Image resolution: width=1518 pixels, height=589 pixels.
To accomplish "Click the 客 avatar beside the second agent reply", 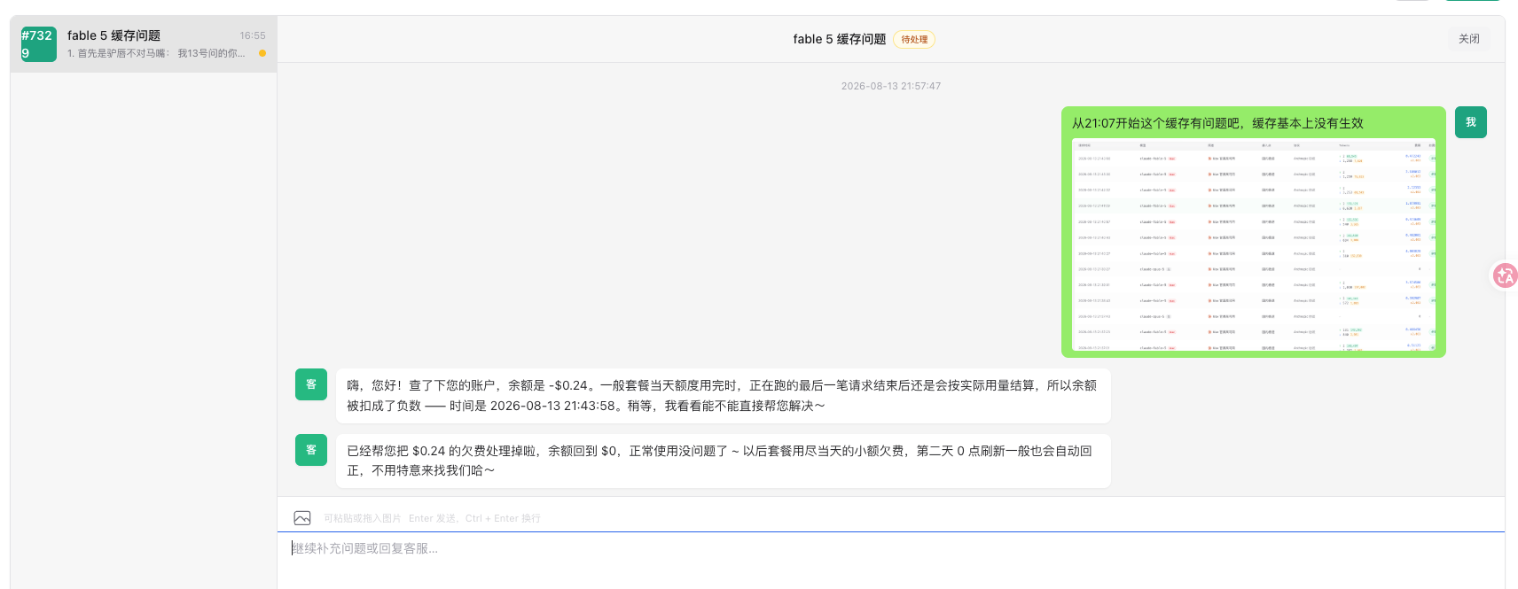I will (x=311, y=450).
